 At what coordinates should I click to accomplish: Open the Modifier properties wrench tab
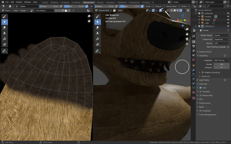194,70
